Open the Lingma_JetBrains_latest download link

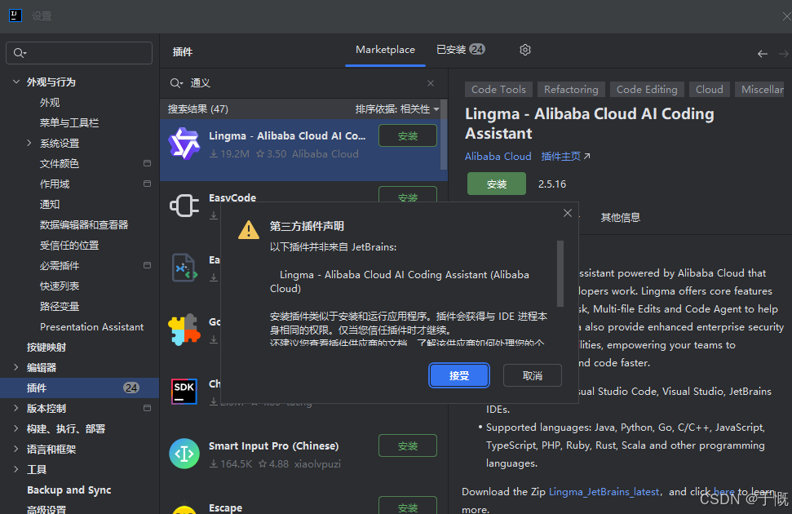[604, 492]
